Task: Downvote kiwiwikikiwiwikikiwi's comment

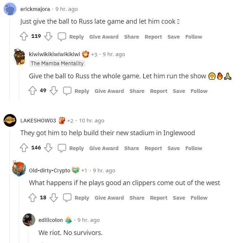Action: tap(53, 91)
